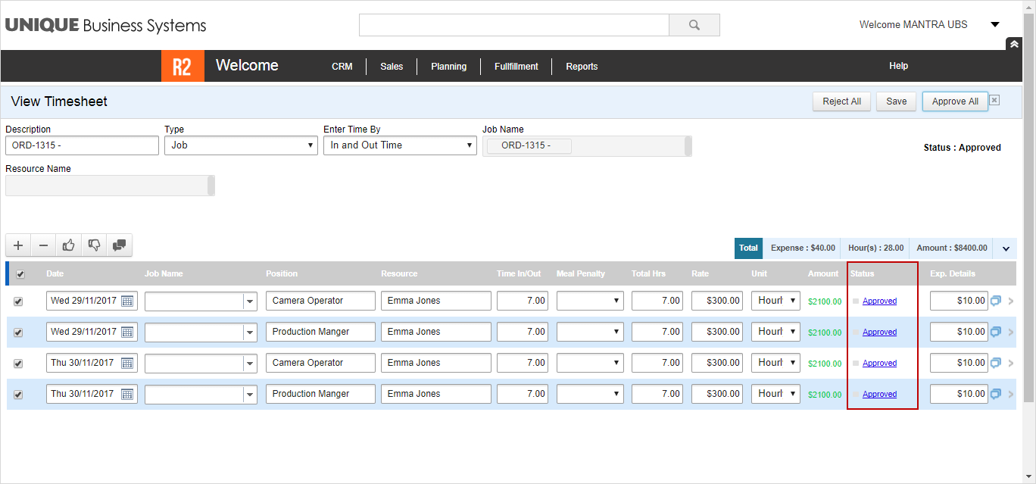This screenshot has height=484, width=1036.
Task: Click the thumbs down reject icon
Action: pos(94,245)
